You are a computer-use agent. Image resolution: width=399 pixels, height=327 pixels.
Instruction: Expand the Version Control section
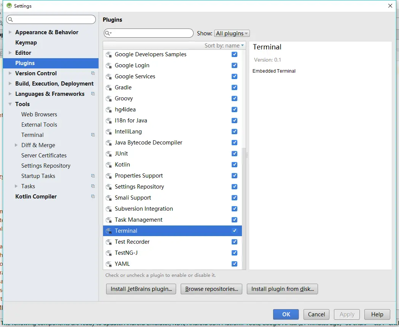(x=10, y=73)
